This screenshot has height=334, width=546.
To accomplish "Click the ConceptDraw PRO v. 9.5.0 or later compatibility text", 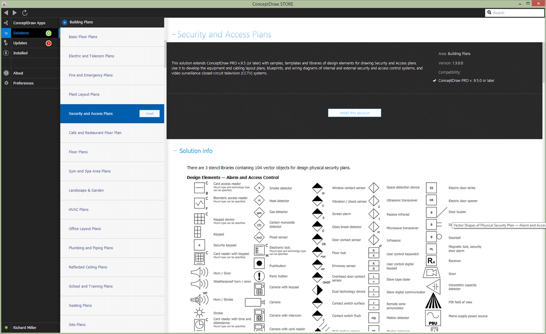I will point(466,81).
